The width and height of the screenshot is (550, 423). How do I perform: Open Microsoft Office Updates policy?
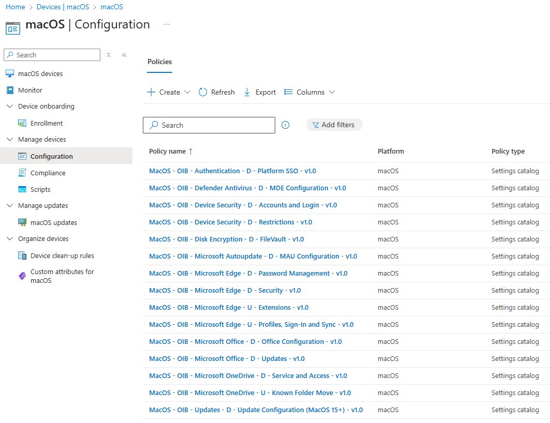coord(227,359)
